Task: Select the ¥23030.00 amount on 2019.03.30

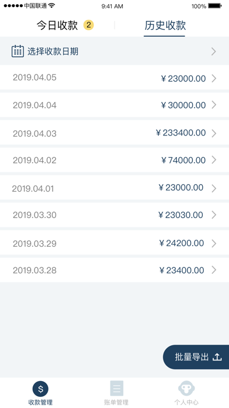Action: click(181, 215)
